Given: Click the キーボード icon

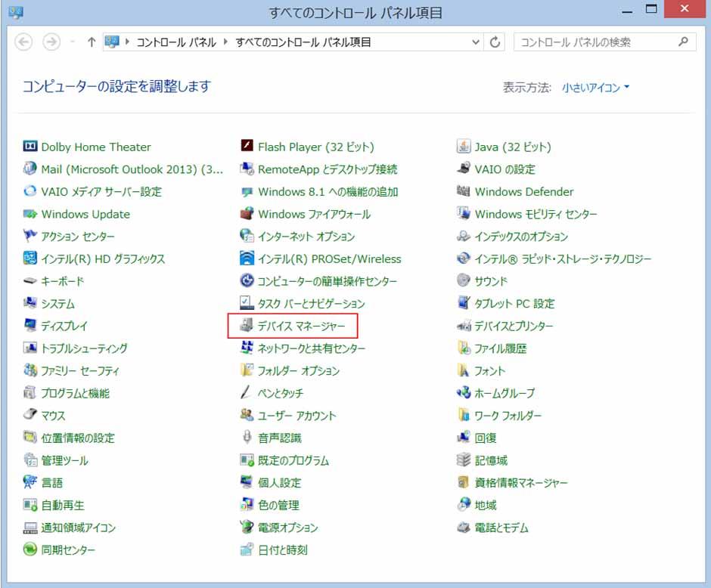Looking at the screenshot, I should (x=30, y=281).
